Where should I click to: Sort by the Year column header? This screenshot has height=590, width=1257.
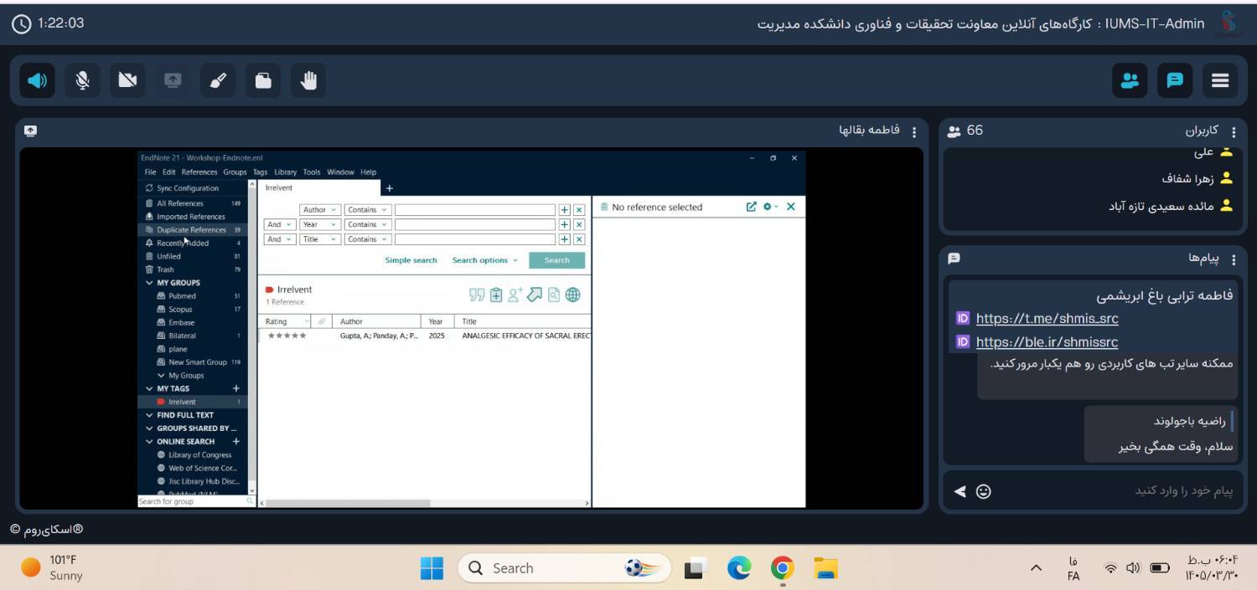point(437,321)
